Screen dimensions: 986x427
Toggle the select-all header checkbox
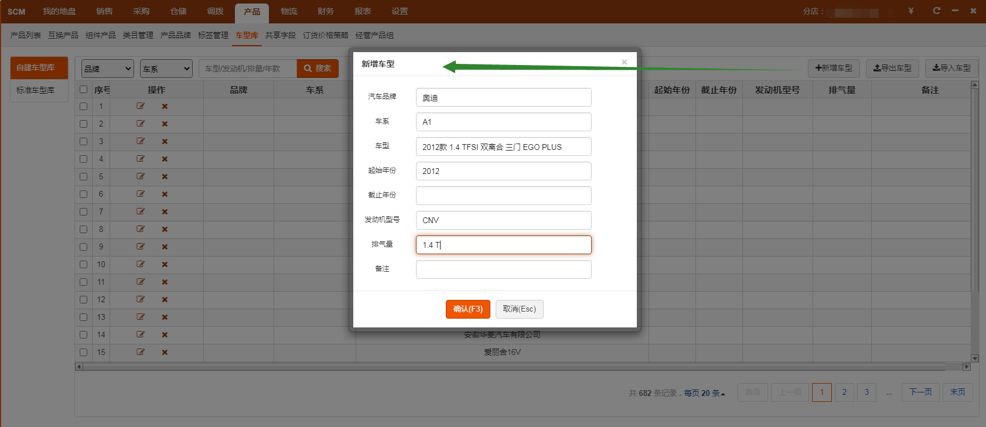(x=83, y=90)
